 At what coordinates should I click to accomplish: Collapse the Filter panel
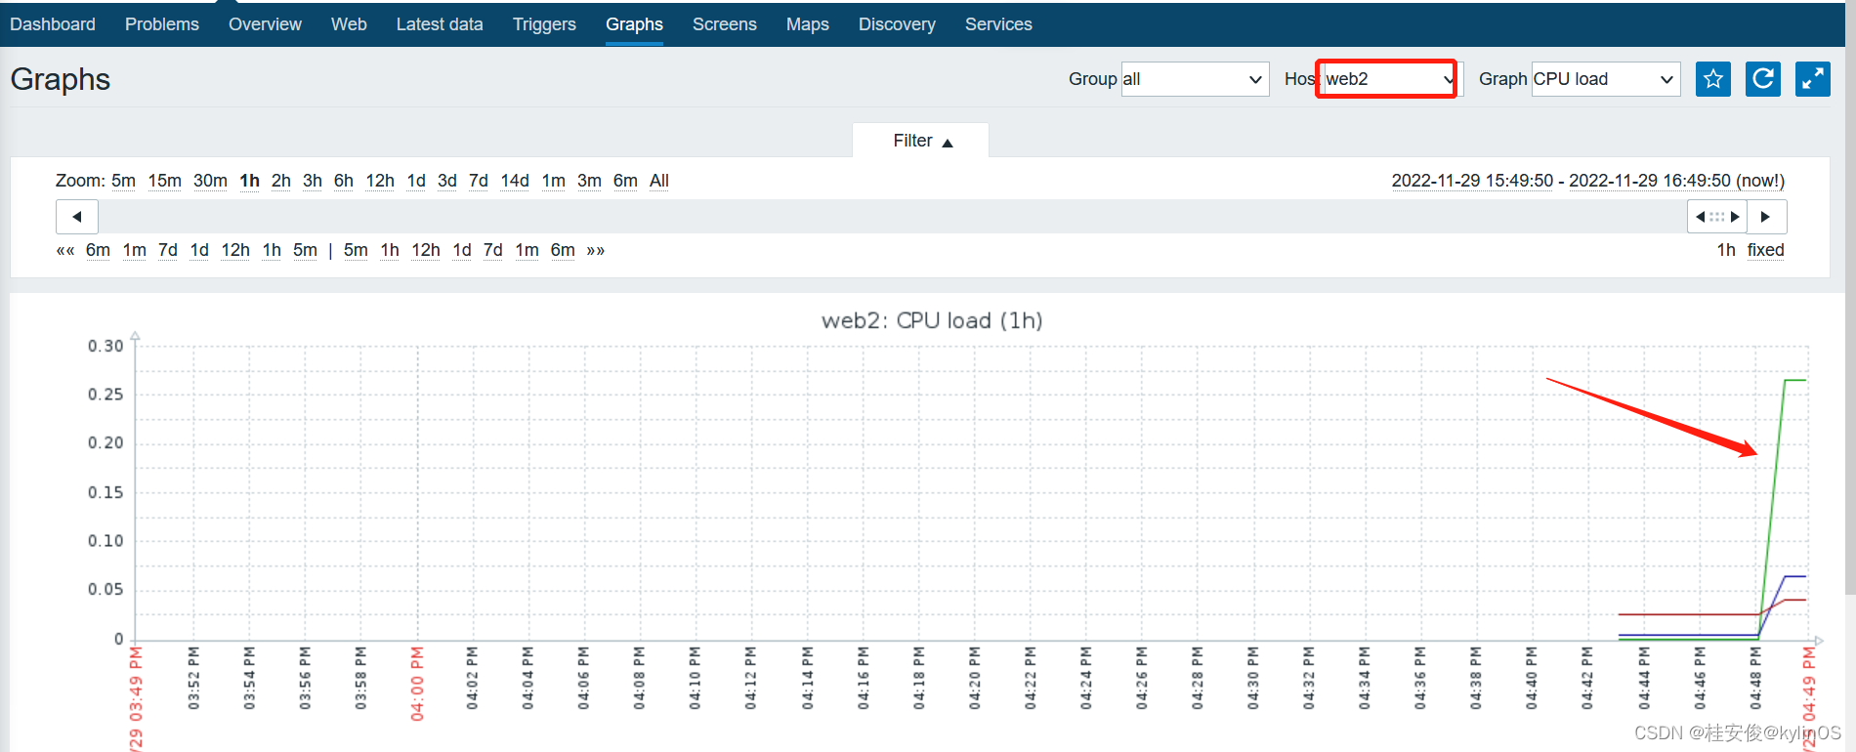921,141
